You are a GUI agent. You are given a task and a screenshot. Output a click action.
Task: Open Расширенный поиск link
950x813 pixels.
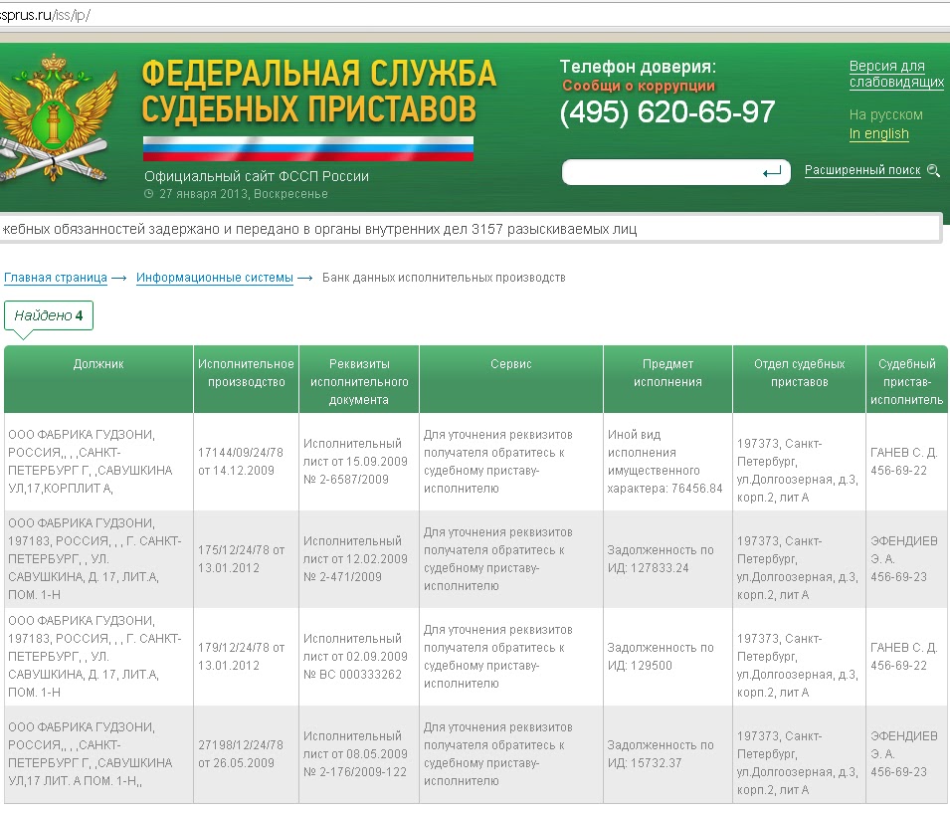[862, 170]
